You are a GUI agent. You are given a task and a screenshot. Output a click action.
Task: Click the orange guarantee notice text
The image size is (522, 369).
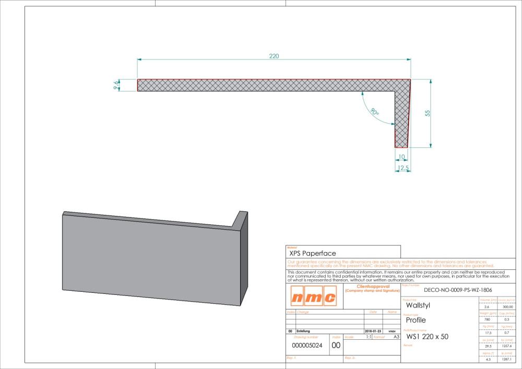[386, 264]
